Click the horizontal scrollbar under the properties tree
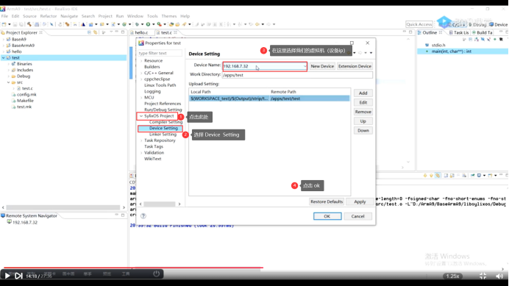The image size is (509, 286). (x=160, y=204)
